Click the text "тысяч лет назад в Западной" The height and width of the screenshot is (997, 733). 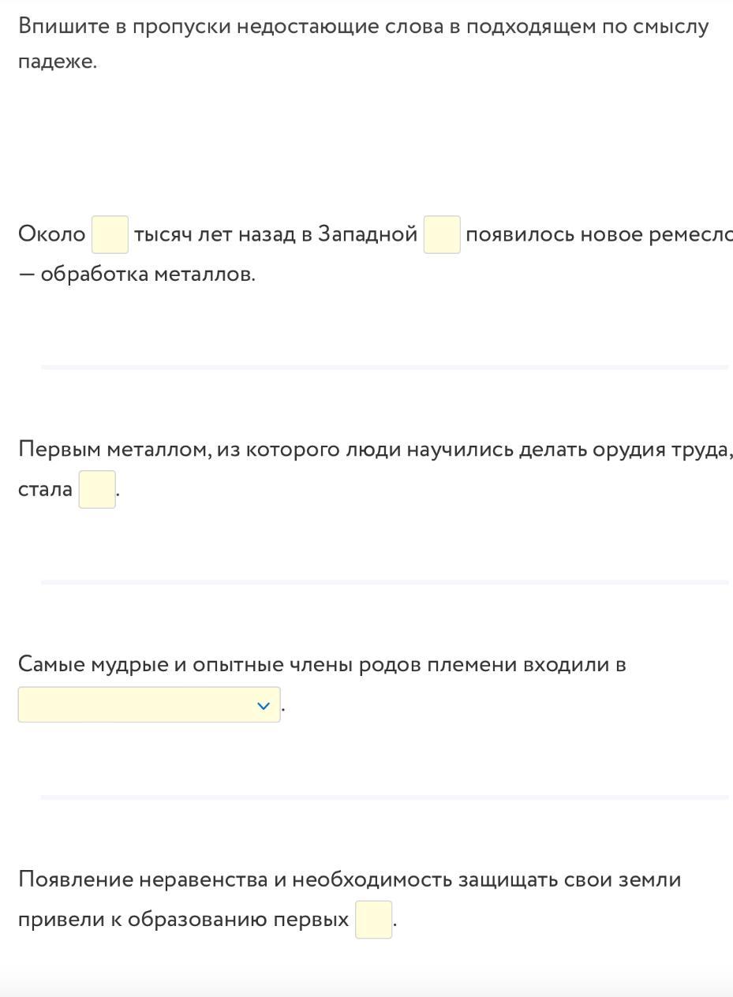[x=275, y=235]
